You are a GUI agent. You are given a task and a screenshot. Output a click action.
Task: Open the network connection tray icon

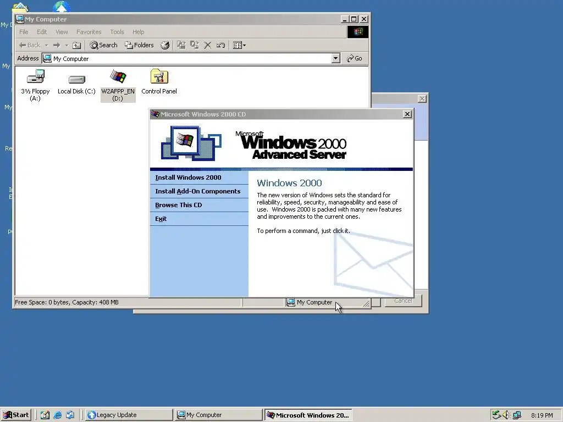coord(517,415)
